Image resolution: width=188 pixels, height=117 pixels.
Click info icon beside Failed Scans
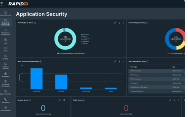83,100
